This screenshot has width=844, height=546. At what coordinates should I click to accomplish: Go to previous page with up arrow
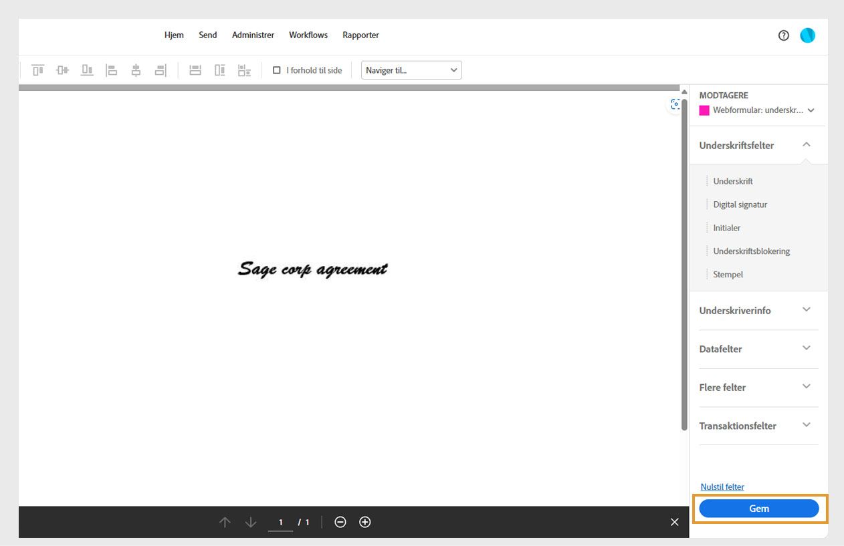225,522
